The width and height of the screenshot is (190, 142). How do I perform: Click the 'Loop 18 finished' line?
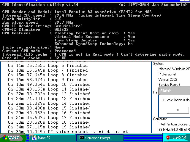[x=49, y=122]
